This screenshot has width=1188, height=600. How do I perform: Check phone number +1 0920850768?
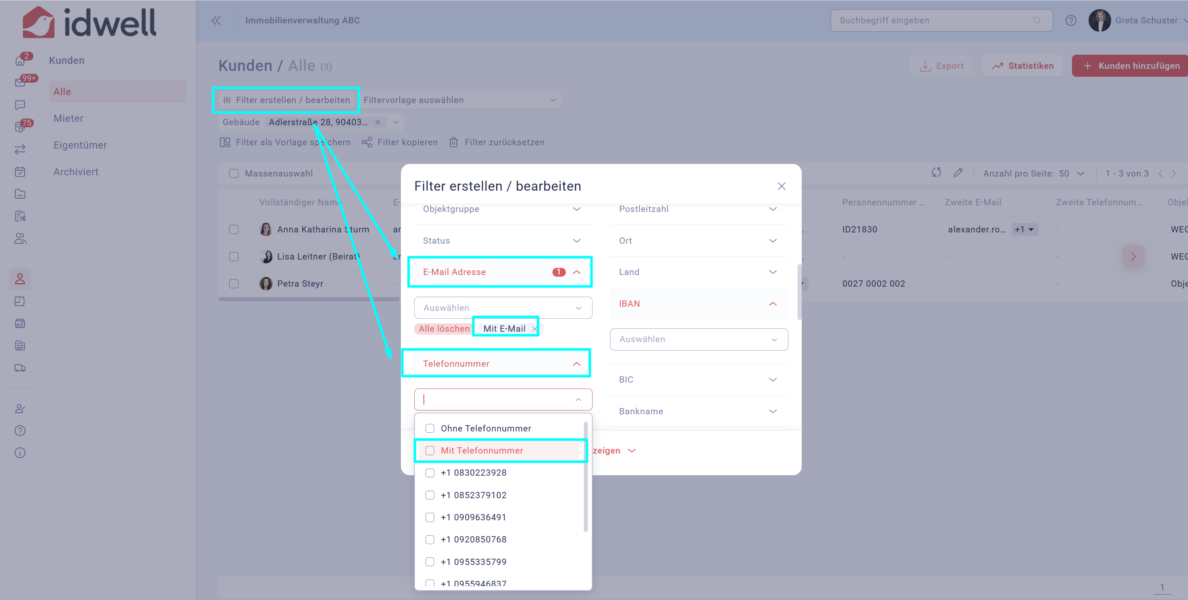pyautogui.click(x=430, y=539)
